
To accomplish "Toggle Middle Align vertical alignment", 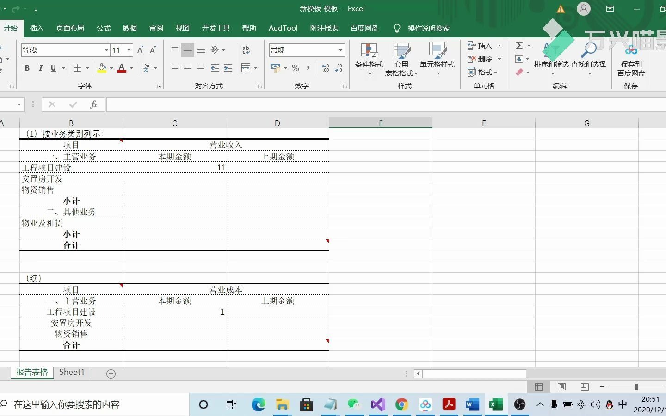I will tap(188, 49).
